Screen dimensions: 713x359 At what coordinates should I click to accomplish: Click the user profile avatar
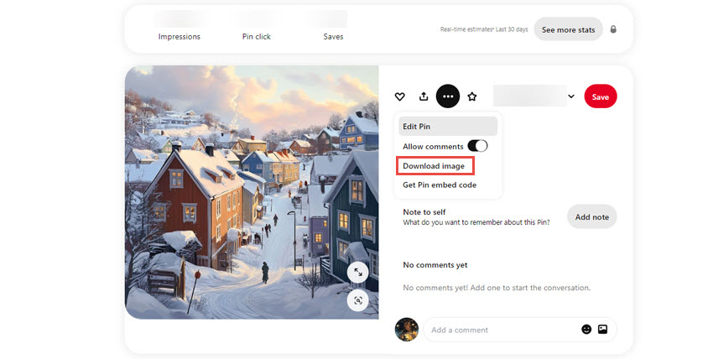click(x=407, y=330)
